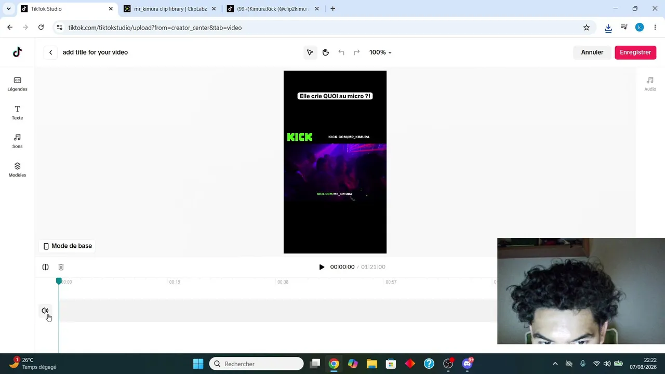The width and height of the screenshot is (665, 374).
Task: Open Copilot from the taskbar
Action: [353, 364]
